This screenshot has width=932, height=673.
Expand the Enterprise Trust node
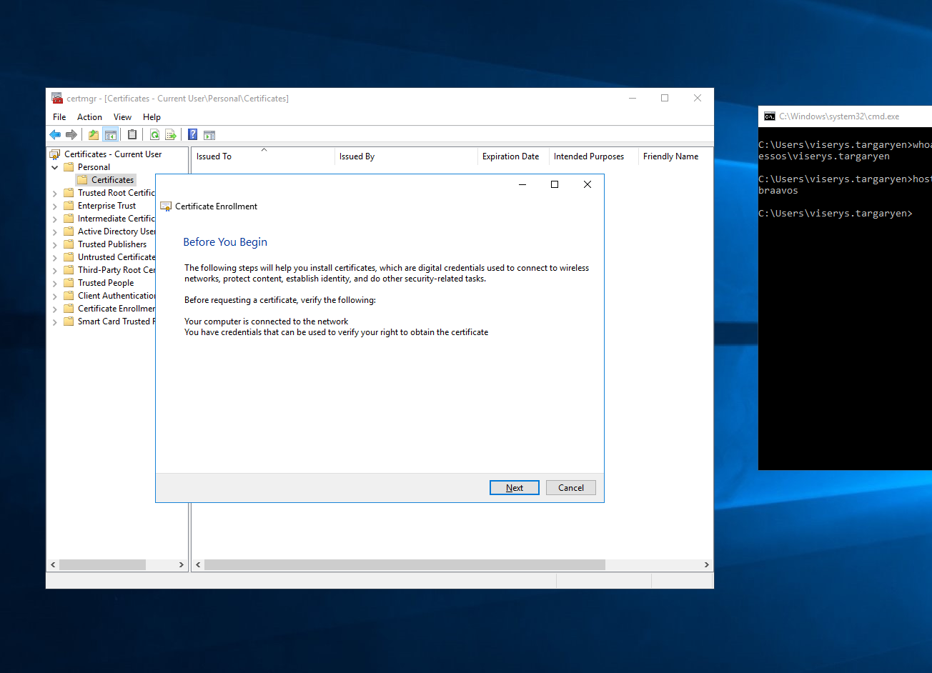click(x=55, y=206)
